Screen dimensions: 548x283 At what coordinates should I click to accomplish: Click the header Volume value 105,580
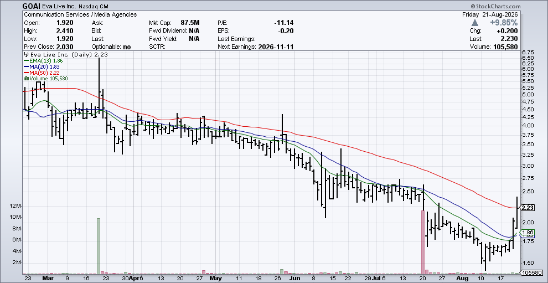pos(505,47)
